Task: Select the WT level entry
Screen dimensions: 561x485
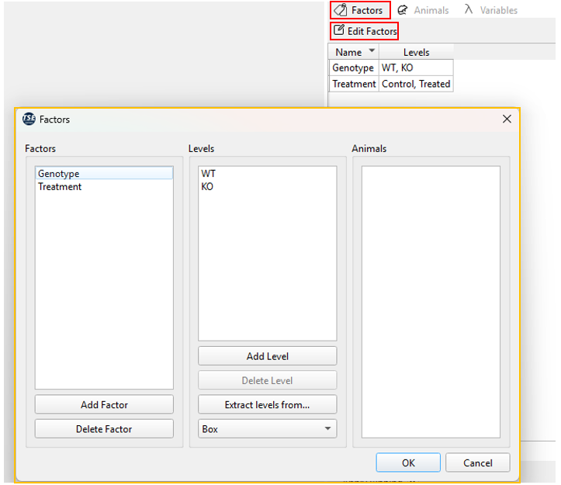Action: coord(208,174)
